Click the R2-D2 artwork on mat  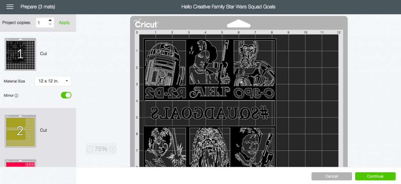click(x=166, y=63)
